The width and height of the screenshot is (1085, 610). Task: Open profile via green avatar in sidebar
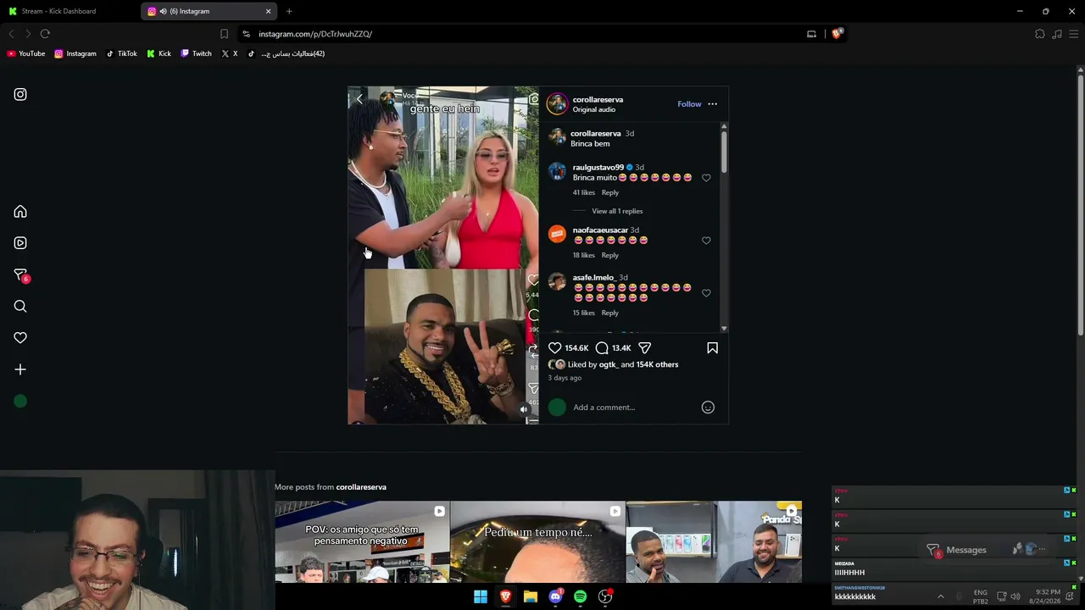[20, 402]
